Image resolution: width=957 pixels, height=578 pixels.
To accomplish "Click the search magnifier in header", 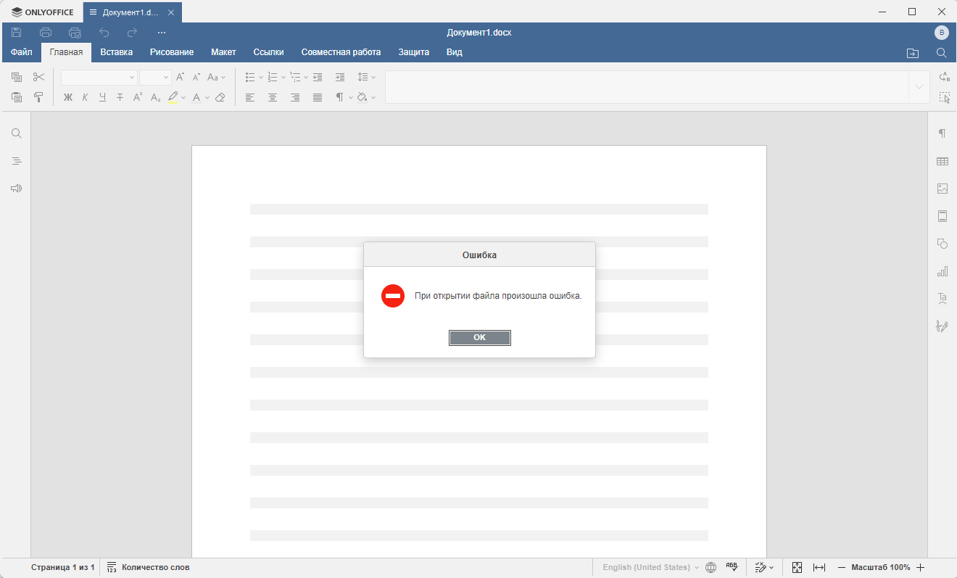I will tap(942, 53).
